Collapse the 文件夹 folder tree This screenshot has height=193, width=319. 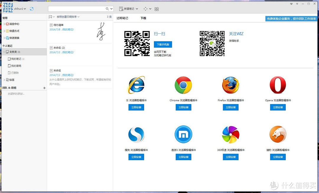coord(4,52)
